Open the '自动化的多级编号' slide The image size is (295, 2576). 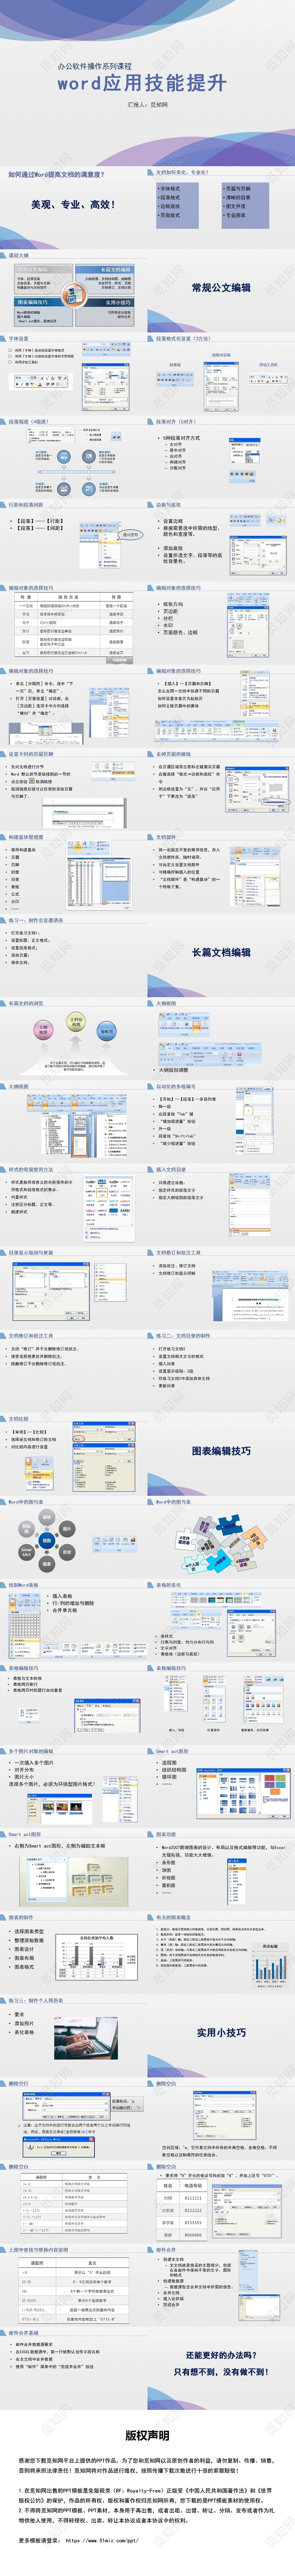(221, 1122)
